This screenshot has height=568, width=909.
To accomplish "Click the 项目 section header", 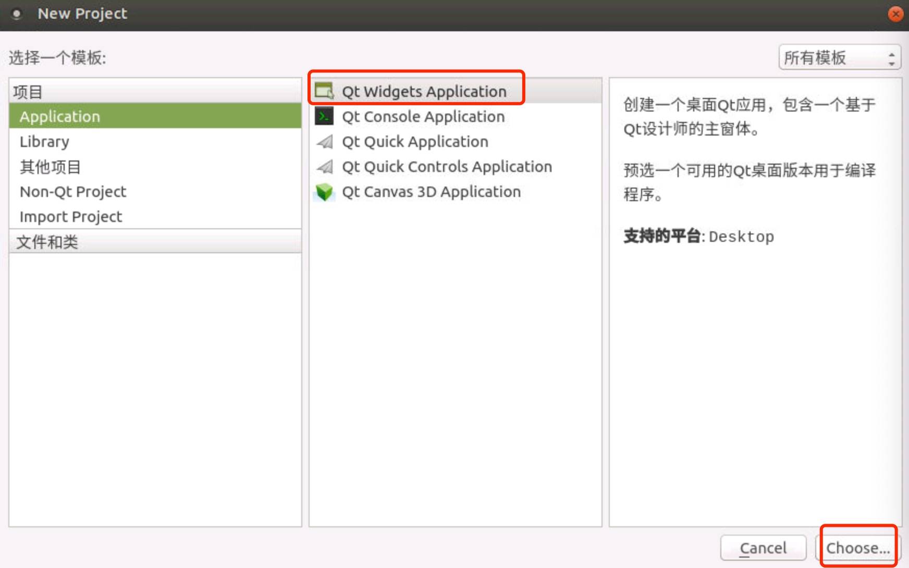I will pos(155,92).
